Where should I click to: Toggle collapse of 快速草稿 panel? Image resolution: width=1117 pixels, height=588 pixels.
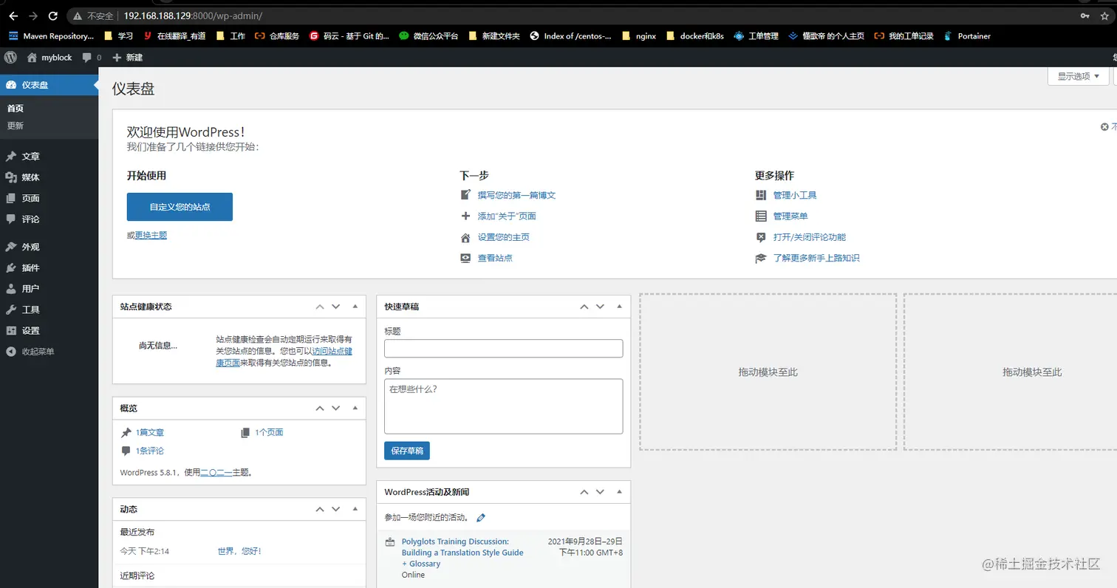coord(619,306)
